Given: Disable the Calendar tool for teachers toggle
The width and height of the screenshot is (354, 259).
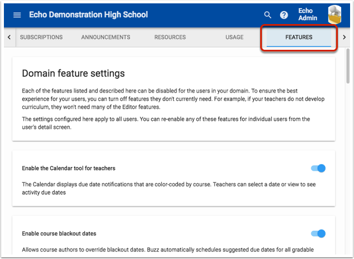Looking at the screenshot, I should coord(318,168).
